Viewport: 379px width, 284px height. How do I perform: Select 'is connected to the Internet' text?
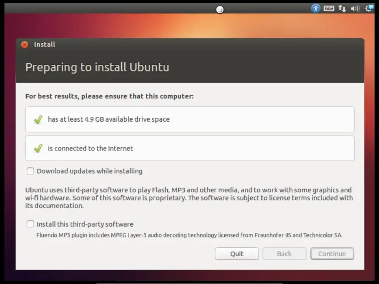coord(90,148)
